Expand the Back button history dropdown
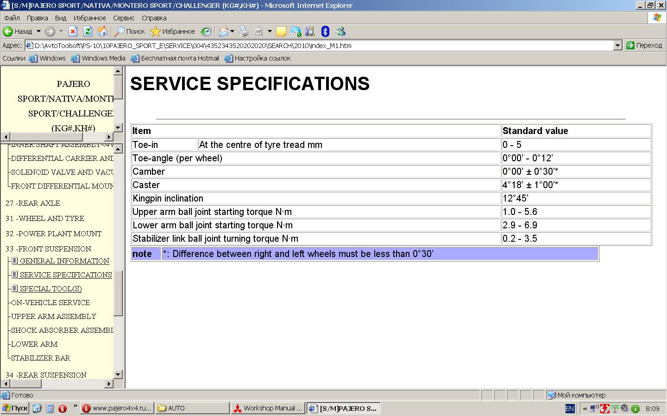Screen dimensions: 667x416 tap(38, 31)
